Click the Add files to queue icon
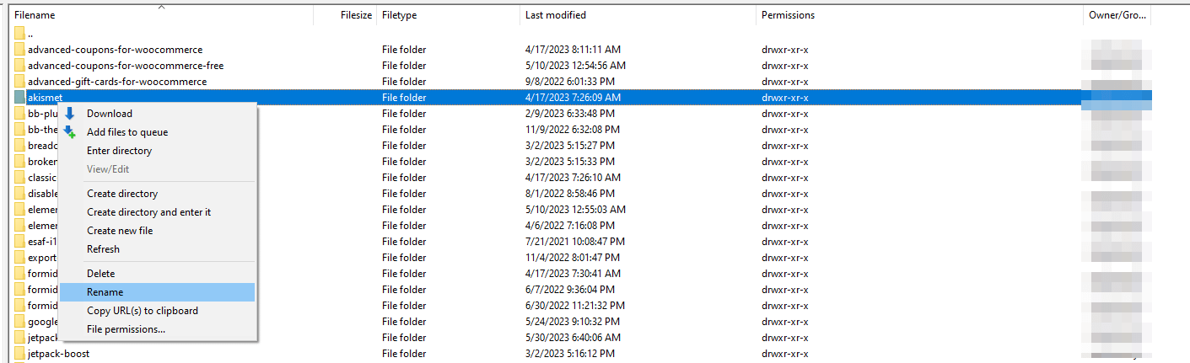 click(70, 132)
